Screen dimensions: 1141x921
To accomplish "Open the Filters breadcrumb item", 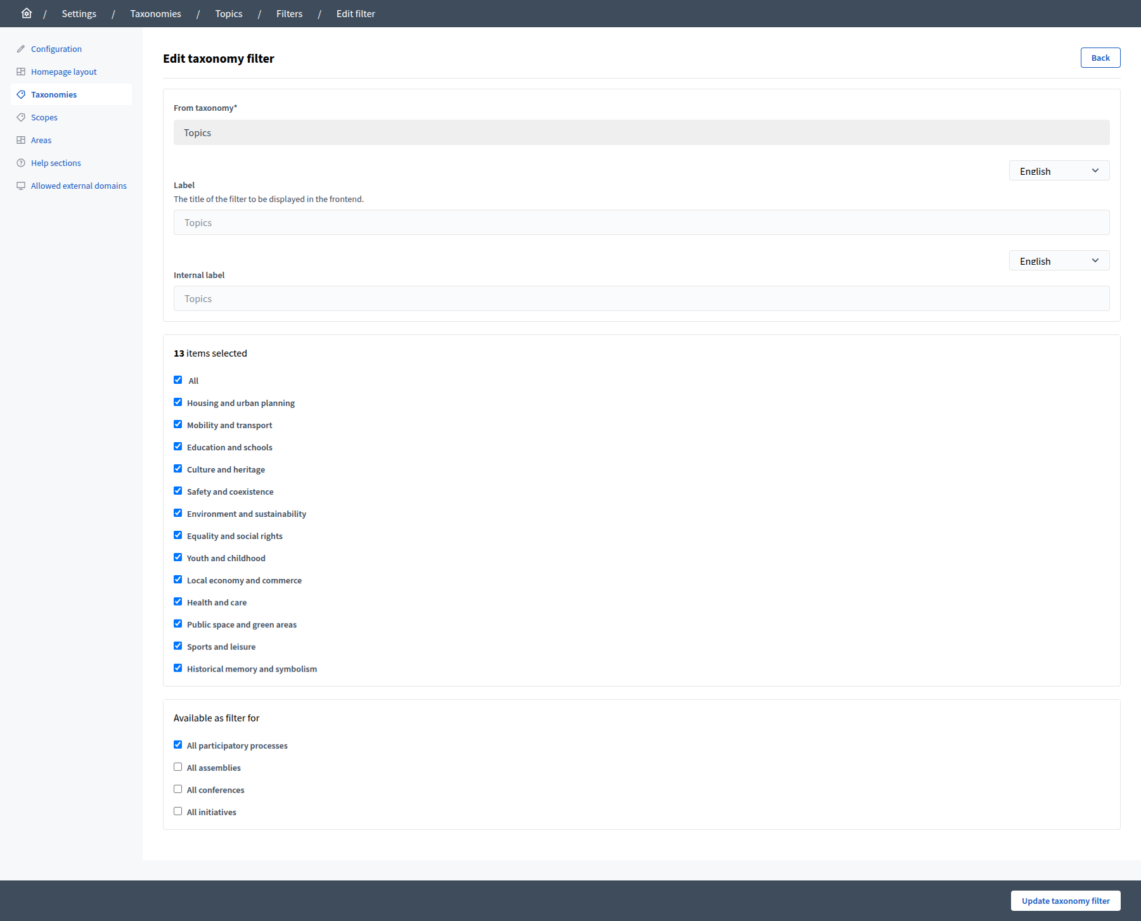I will click(x=289, y=13).
